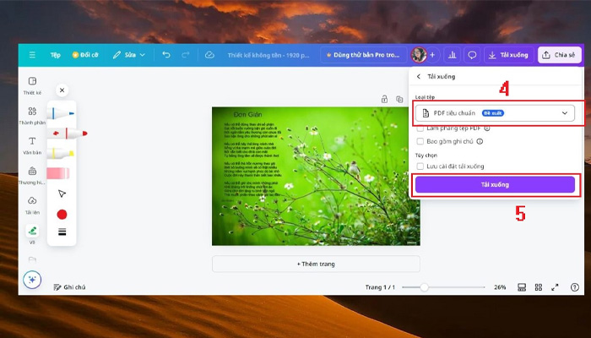The width and height of the screenshot is (591, 338).
Task: Adjust the zoom slider handle
Action: click(424, 287)
